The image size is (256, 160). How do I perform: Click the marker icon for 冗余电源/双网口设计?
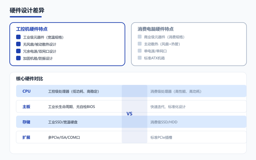18,51
